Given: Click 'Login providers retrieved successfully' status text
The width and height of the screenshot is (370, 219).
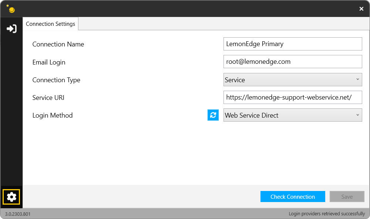Looking at the screenshot, I should point(327,213).
